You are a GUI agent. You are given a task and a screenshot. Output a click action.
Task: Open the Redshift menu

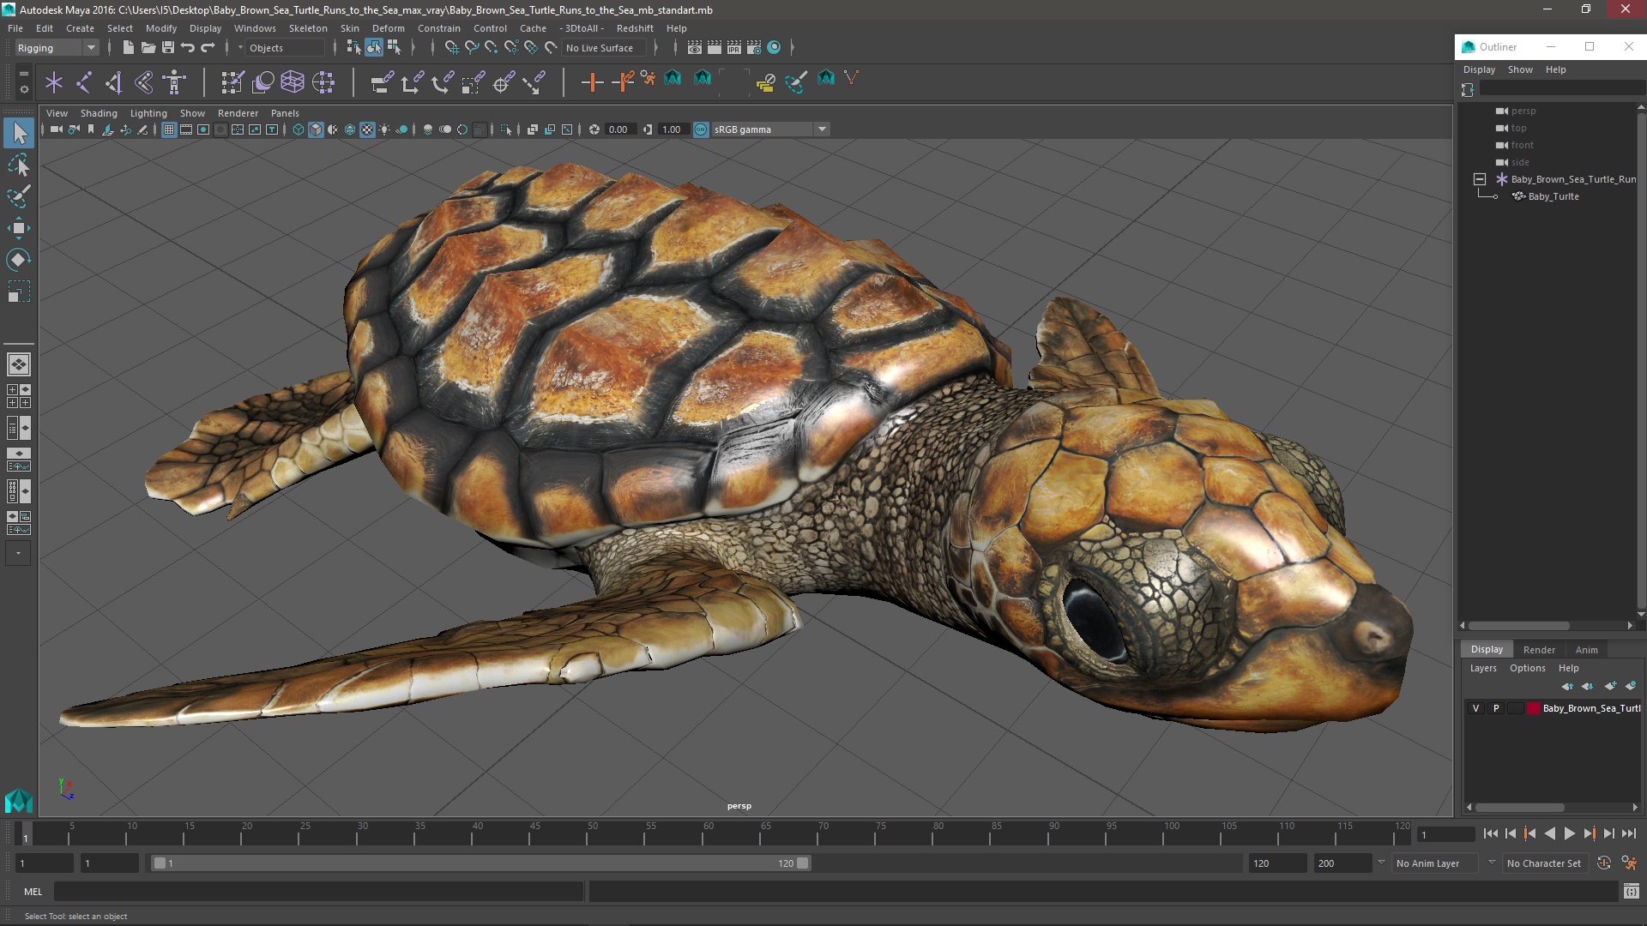[635, 28]
